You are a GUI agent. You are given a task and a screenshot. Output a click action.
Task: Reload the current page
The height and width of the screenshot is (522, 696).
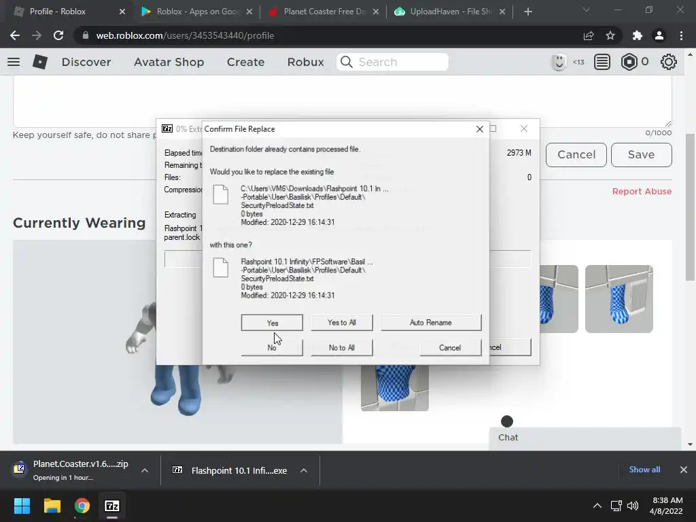pyautogui.click(x=58, y=35)
